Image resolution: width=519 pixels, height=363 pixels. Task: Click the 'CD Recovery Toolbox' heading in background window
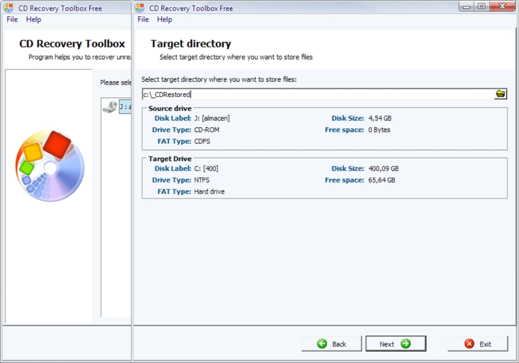tap(72, 44)
